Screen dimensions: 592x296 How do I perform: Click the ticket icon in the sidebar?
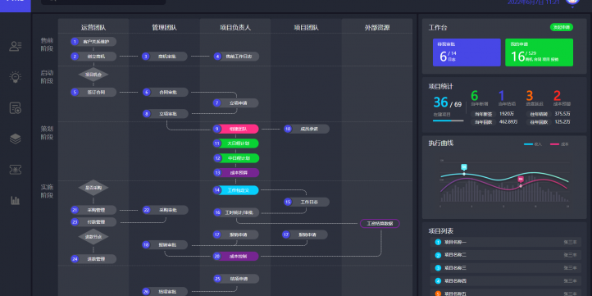(15, 170)
